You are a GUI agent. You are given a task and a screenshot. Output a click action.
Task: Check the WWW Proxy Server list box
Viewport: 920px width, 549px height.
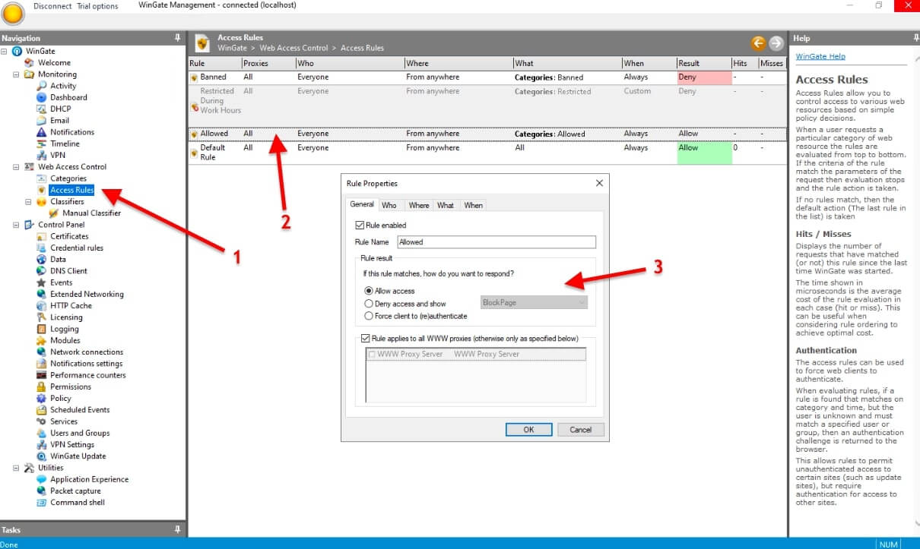click(372, 355)
